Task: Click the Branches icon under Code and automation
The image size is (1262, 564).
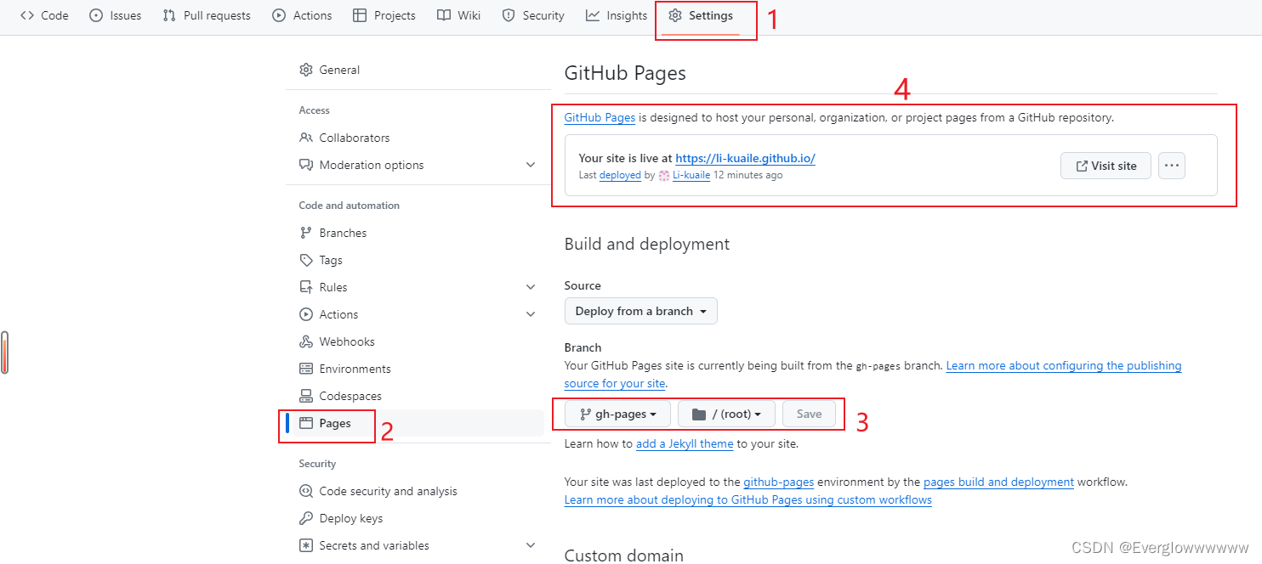Action: point(306,232)
